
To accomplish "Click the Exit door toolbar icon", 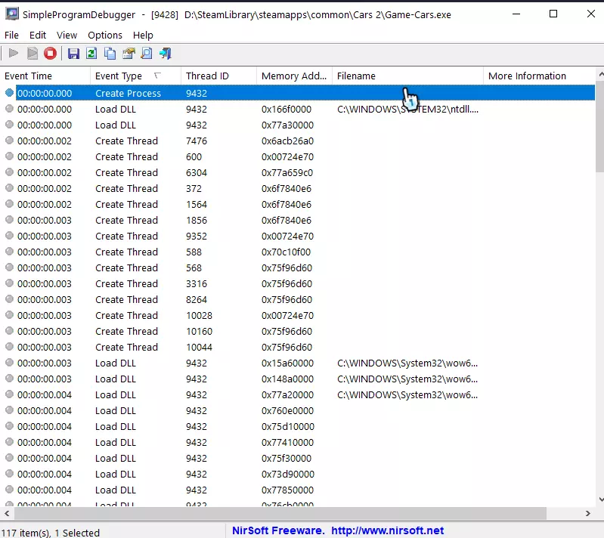I will click(166, 53).
